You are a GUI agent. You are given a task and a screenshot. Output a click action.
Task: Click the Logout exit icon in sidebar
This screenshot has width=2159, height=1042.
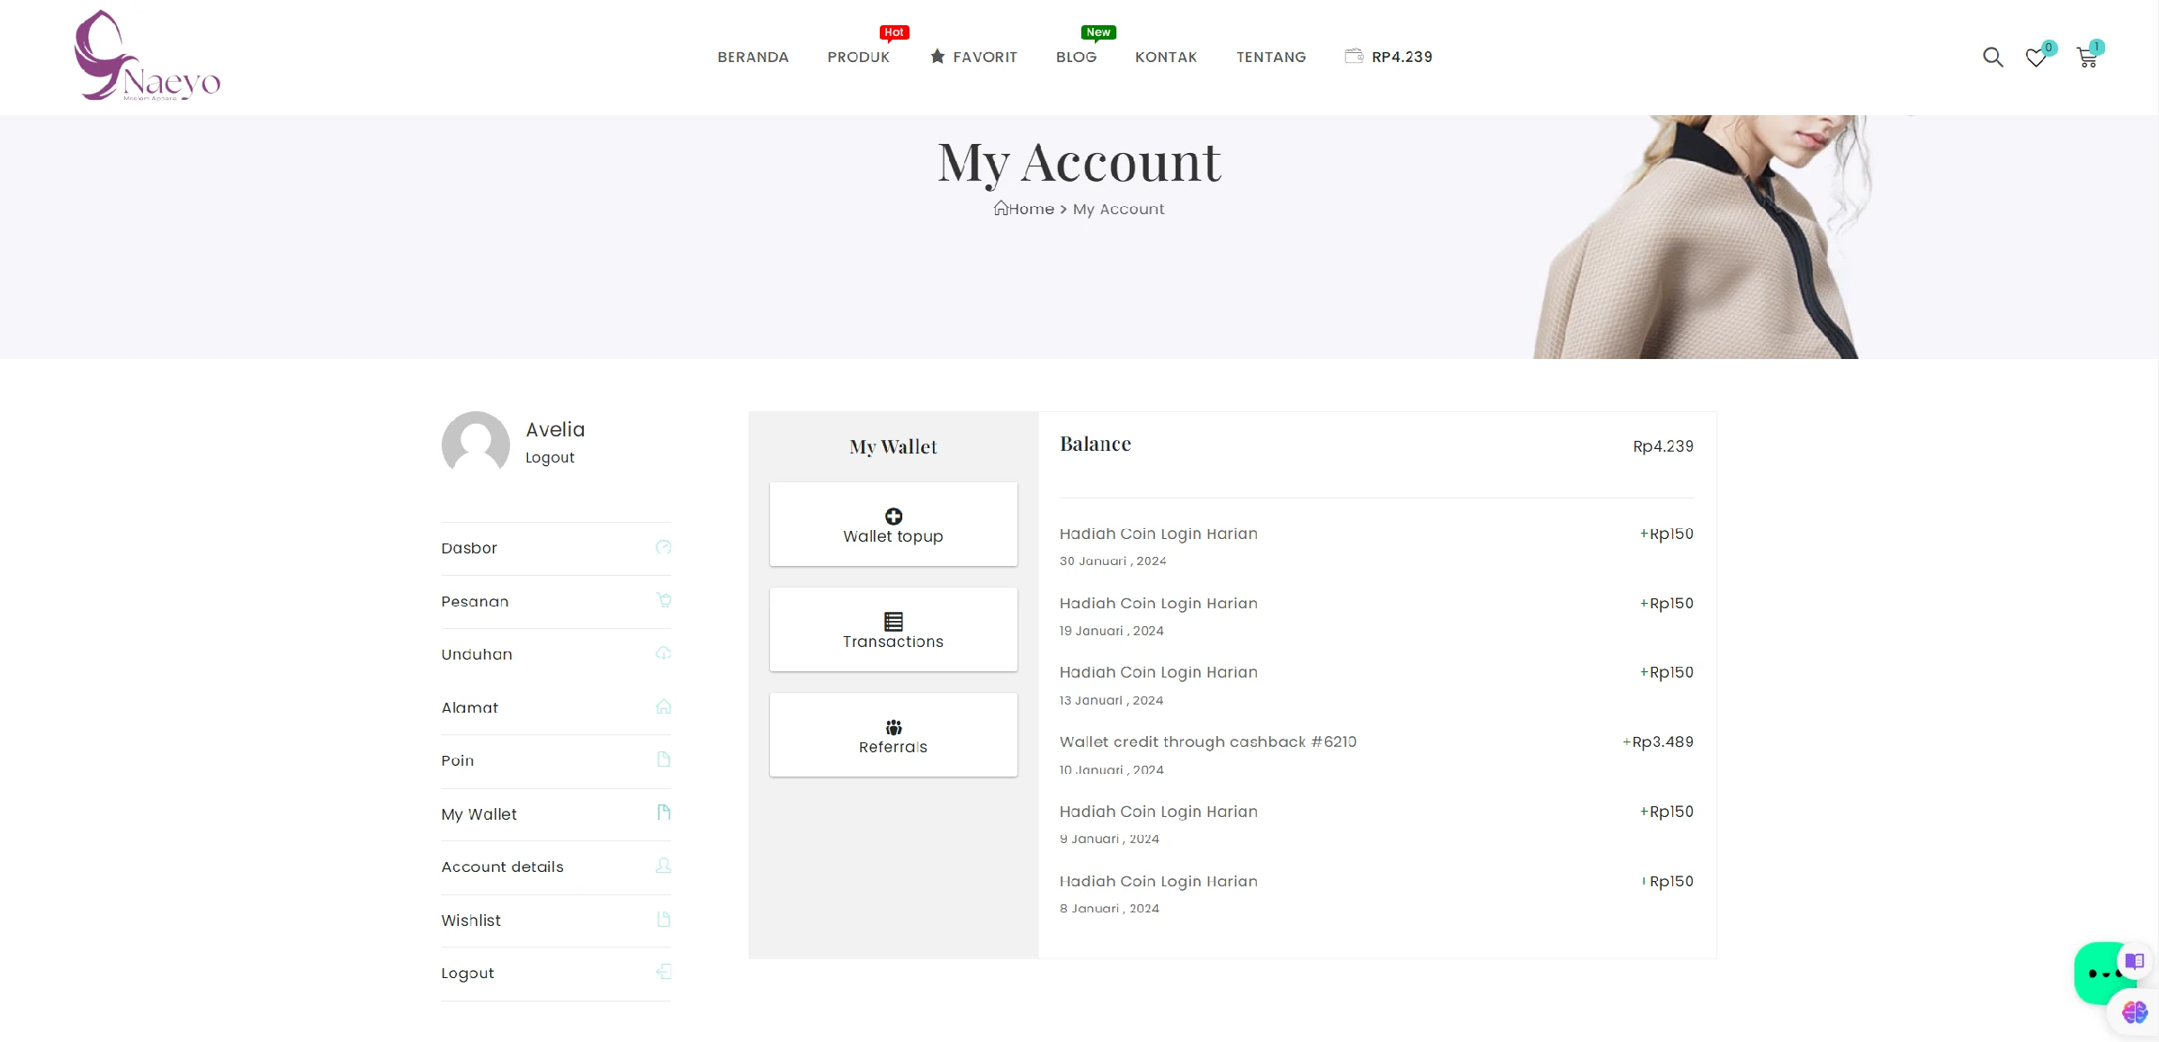pyautogui.click(x=664, y=972)
